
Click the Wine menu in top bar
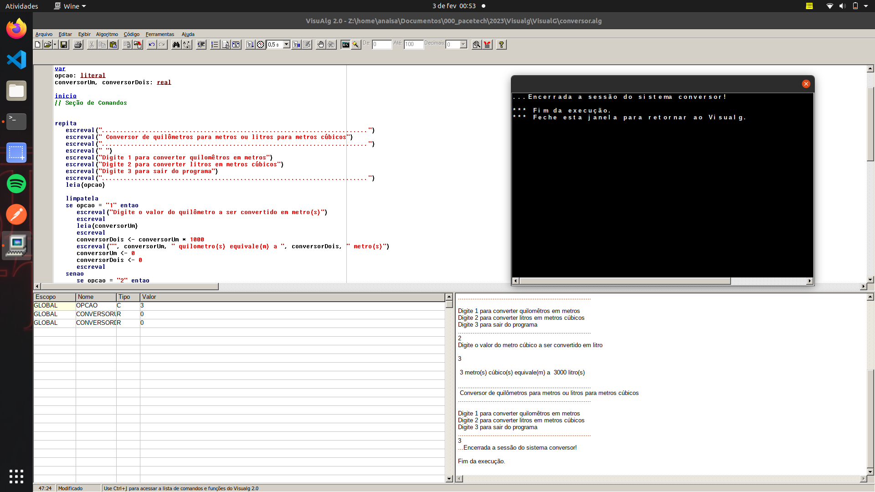[x=69, y=6]
